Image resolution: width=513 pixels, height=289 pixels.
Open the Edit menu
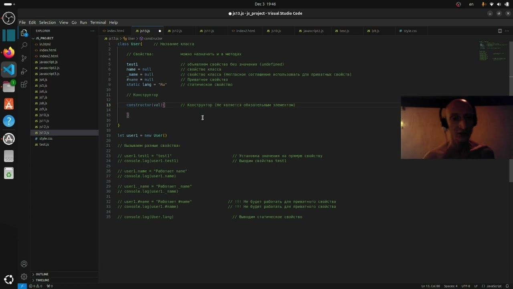(x=32, y=22)
